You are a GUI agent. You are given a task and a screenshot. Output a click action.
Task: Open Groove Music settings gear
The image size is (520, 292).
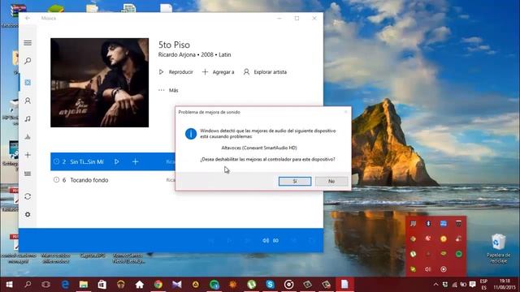(28, 214)
